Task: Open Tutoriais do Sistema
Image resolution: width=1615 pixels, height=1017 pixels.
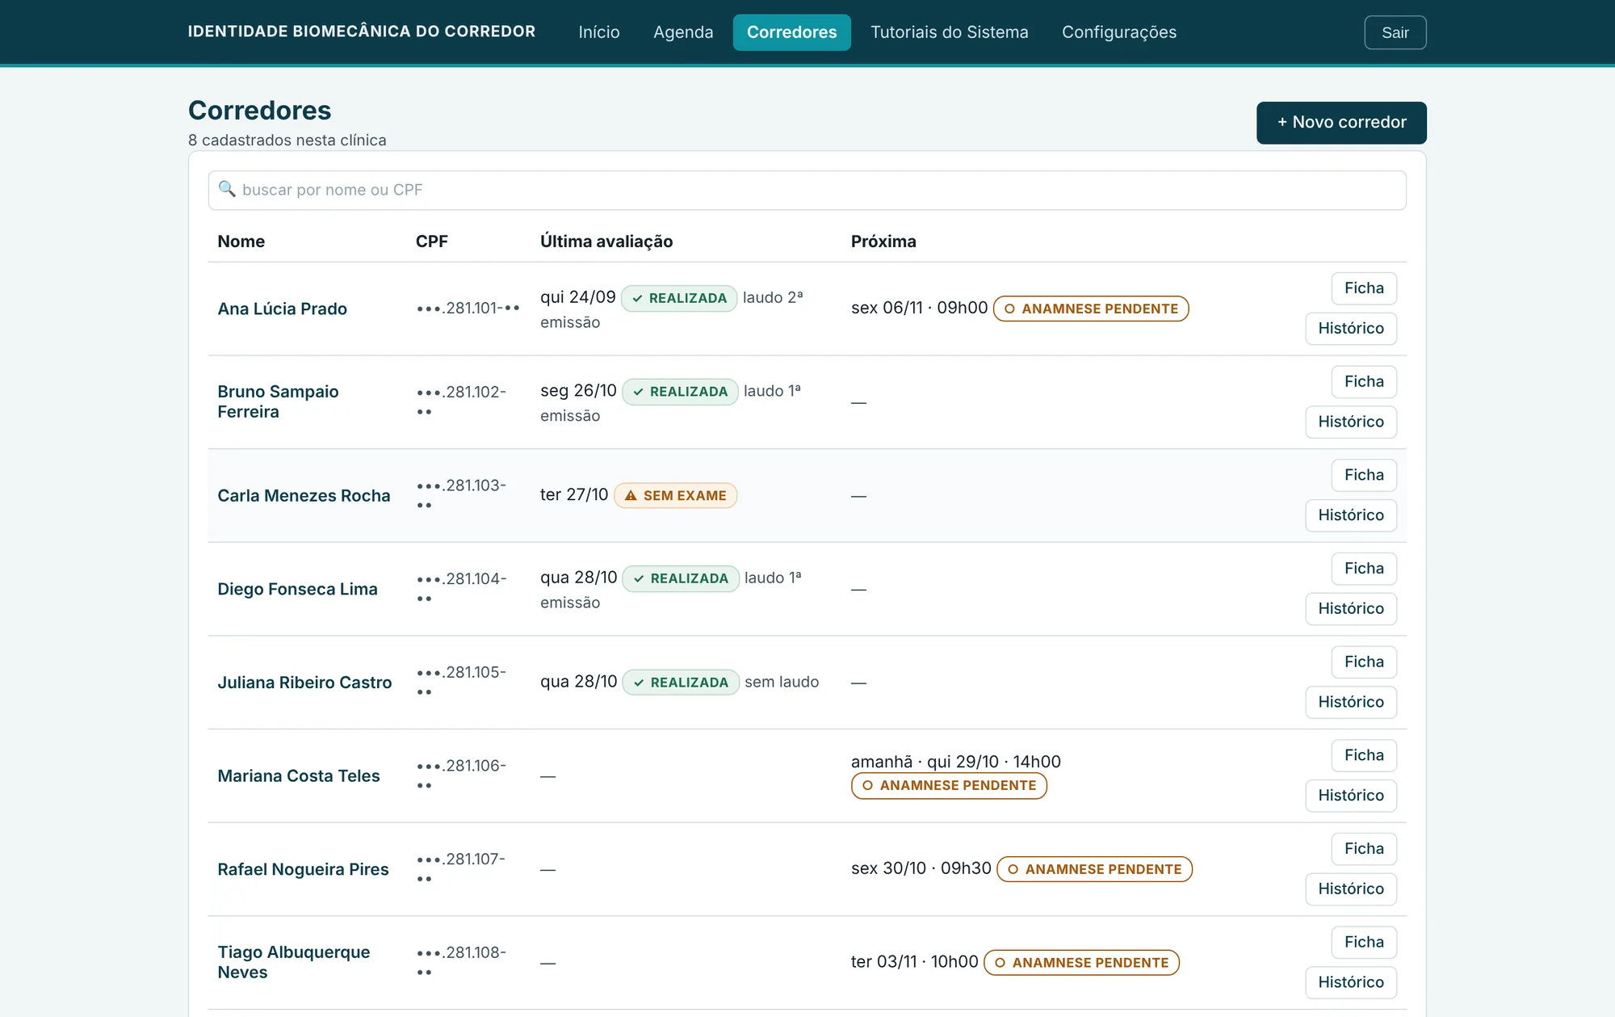Action: click(x=950, y=32)
